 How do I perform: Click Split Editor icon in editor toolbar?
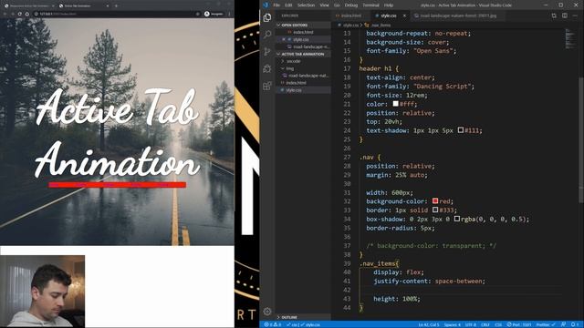pyautogui.click(x=565, y=15)
